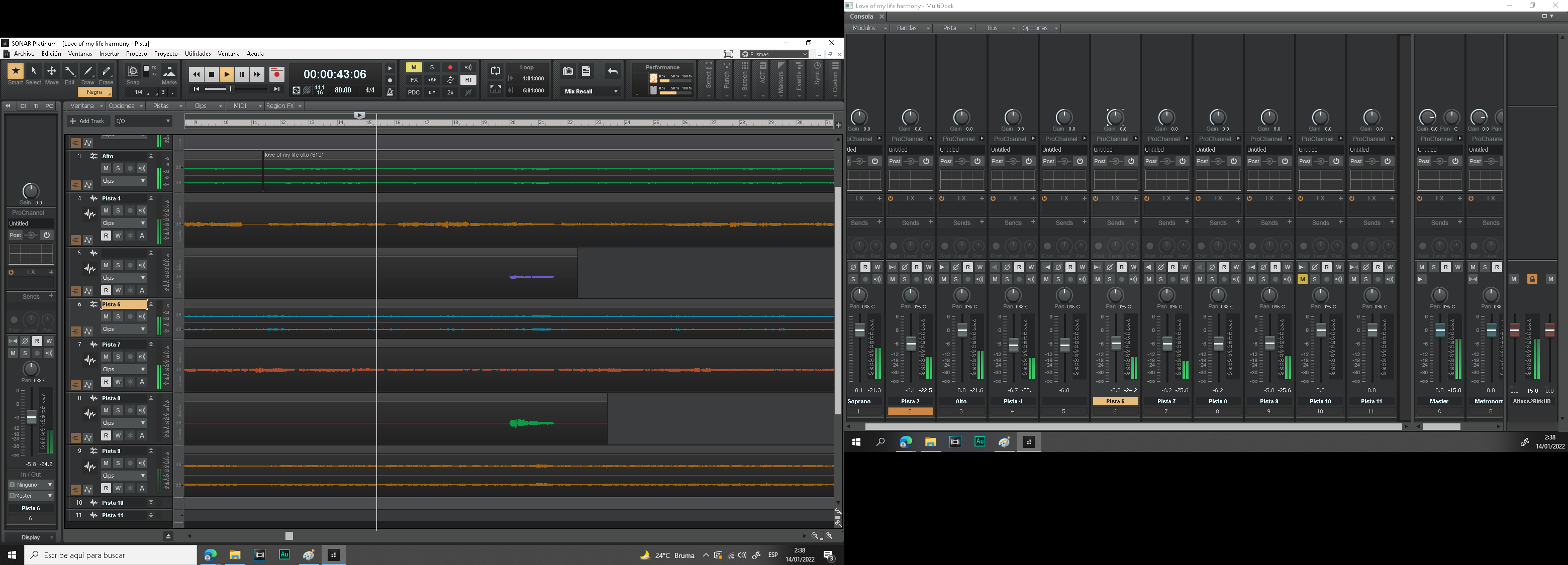Viewport: 1568px width, 565px height.
Task: Open Clips edit filter dropdown on Alto
Action: point(124,181)
